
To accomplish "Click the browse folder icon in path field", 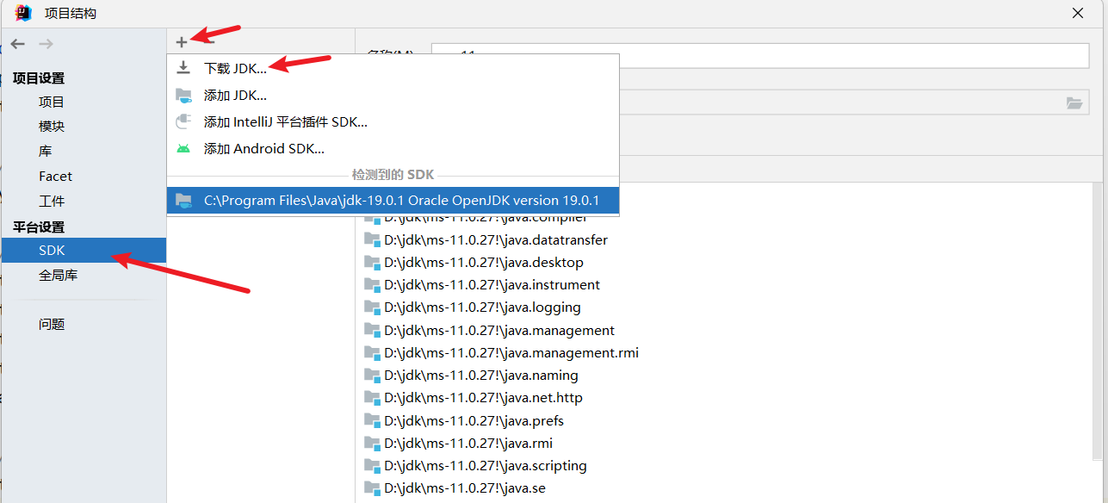I will (x=1074, y=102).
